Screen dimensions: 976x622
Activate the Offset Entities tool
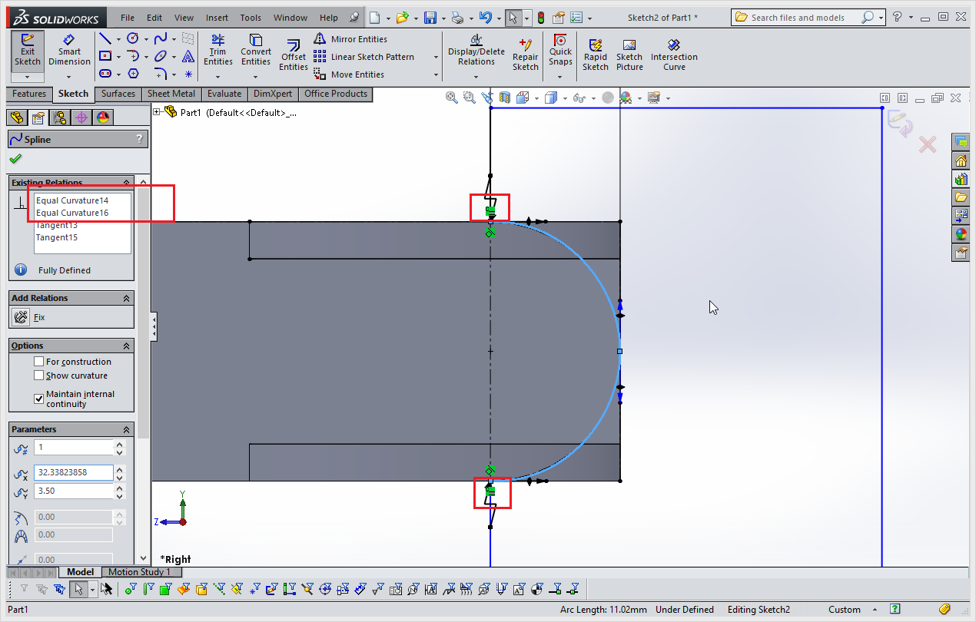pyautogui.click(x=294, y=55)
